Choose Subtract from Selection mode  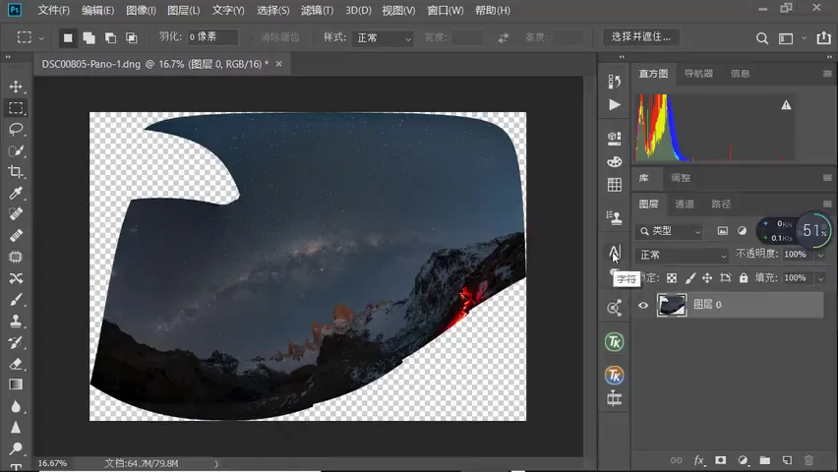tap(110, 38)
